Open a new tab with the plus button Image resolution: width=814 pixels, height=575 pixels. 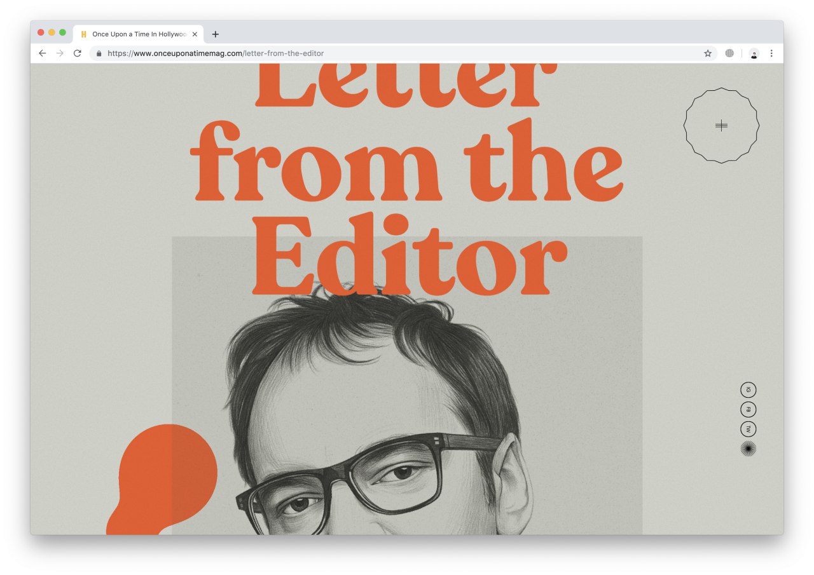coord(216,34)
